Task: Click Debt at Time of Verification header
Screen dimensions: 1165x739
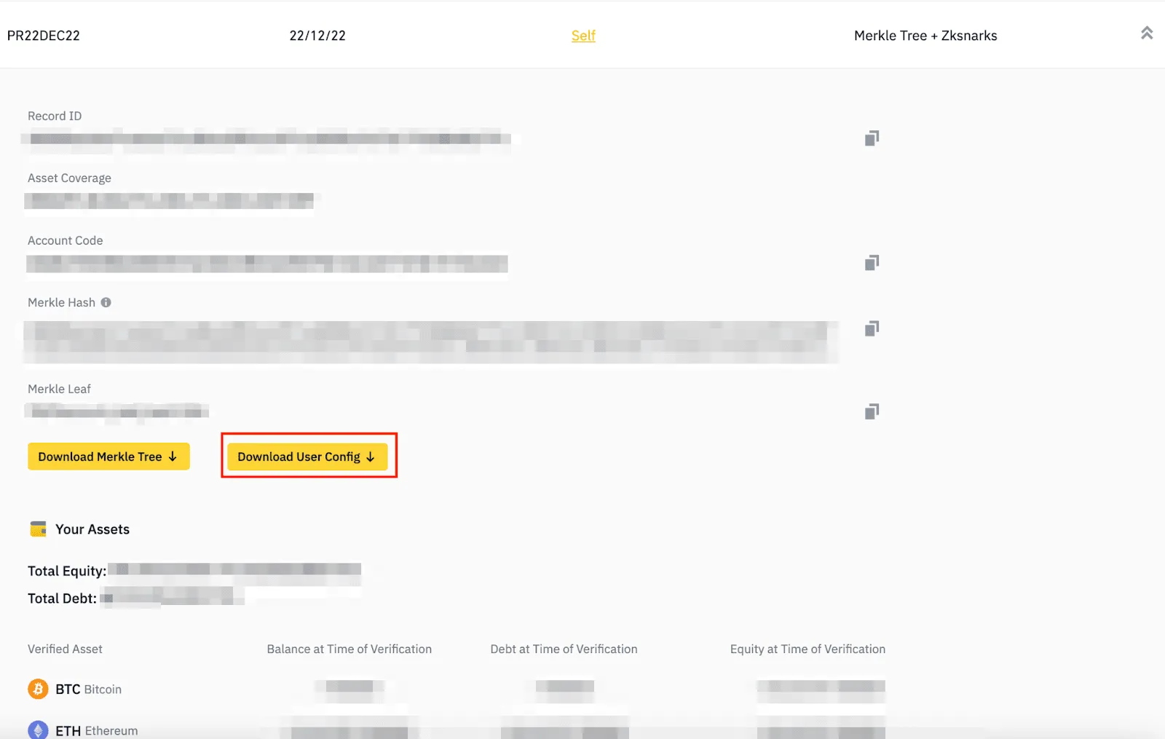Action: (564, 649)
